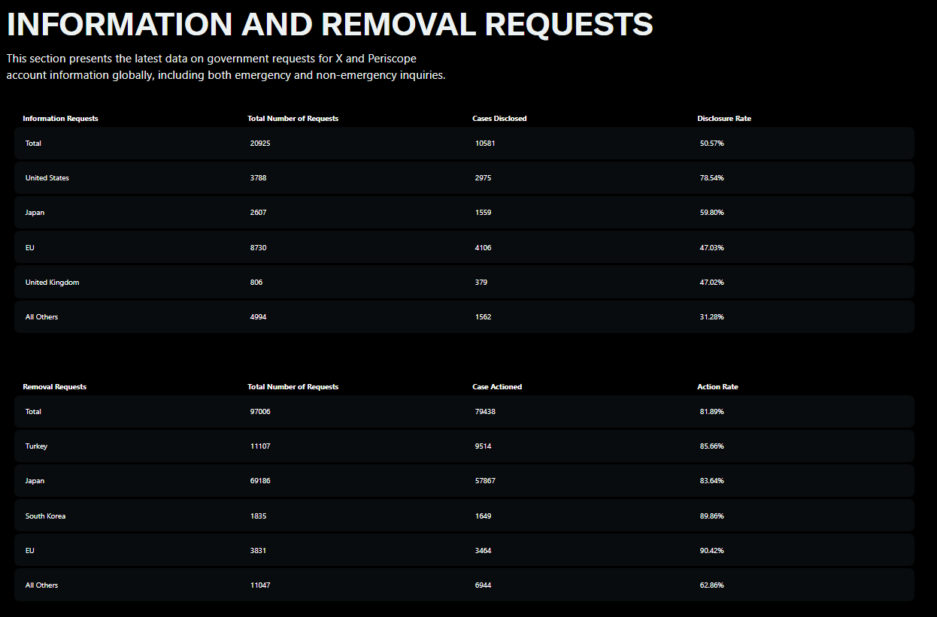Select Japan removal requests value 69186
This screenshot has width=937, height=617.
pos(260,481)
